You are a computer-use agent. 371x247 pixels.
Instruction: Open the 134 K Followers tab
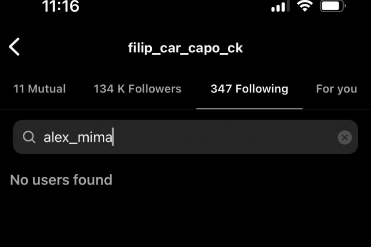(x=137, y=89)
